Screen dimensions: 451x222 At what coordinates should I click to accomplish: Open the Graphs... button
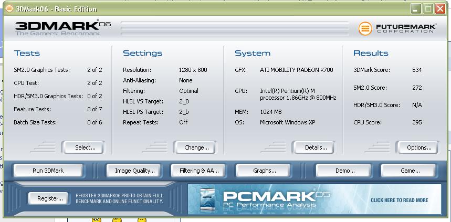(264, 171)
